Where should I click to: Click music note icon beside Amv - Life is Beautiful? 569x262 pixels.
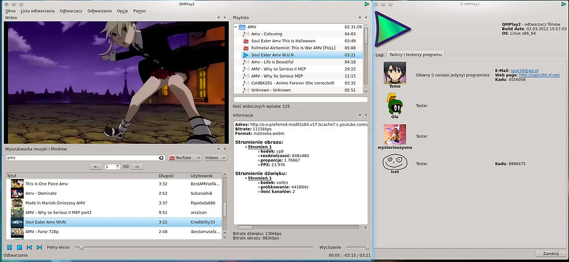click(246, 62)
